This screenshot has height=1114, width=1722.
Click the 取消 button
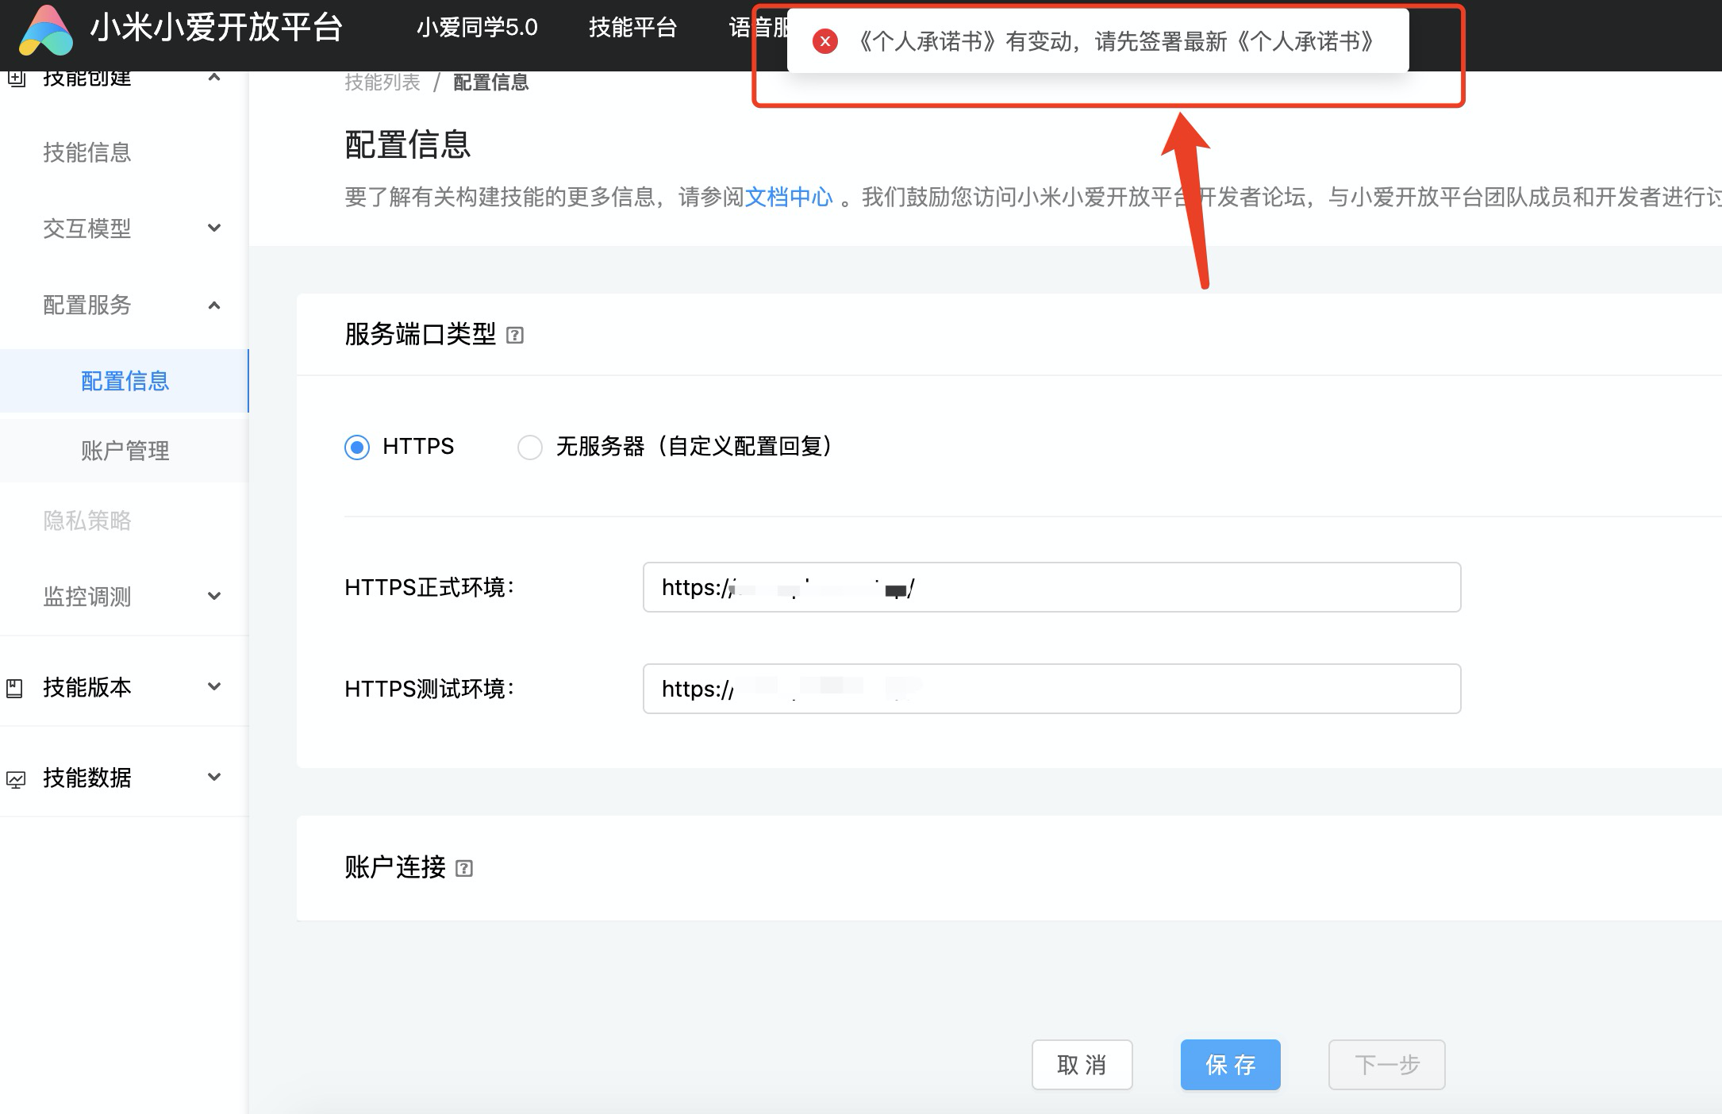pyautogui.click(x=1082, y=1065)
